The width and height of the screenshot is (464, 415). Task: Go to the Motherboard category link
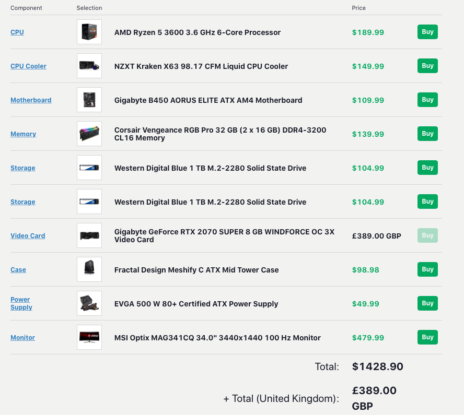tap(31, 100)
